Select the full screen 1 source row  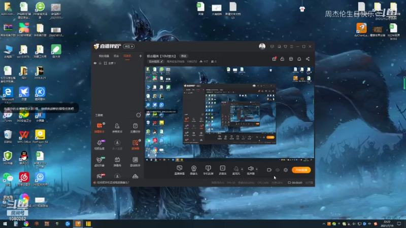coord(118,63)
